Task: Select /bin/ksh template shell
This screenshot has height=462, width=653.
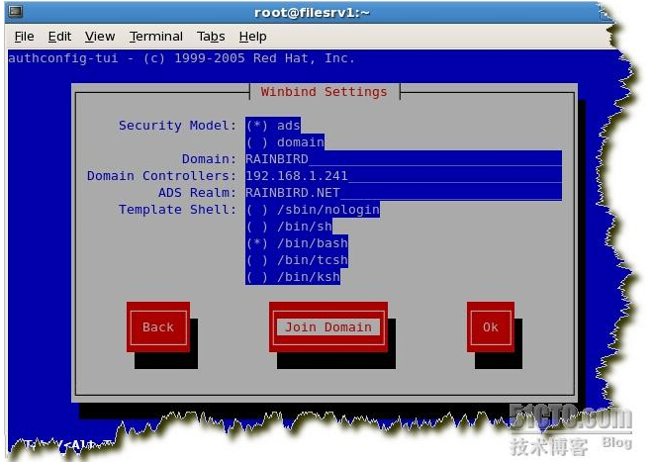Action: point(293,277)
